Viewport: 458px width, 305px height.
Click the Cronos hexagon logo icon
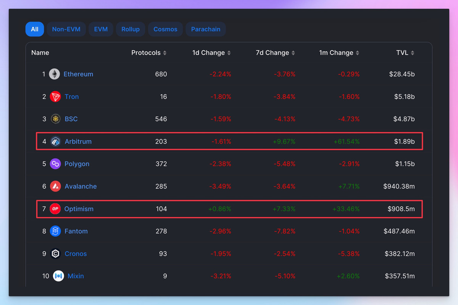[56, 254]
